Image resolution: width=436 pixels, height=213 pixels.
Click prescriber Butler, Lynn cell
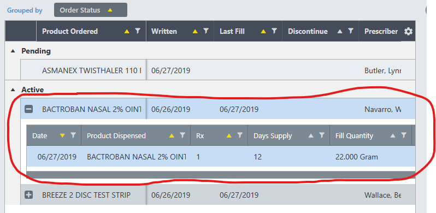tap(382, 70)
